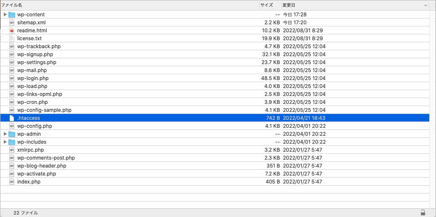Select the wp-trackback.php file name
Image resolution: width=436 pixels, height=217 pixels.
(x=39, y=46)
